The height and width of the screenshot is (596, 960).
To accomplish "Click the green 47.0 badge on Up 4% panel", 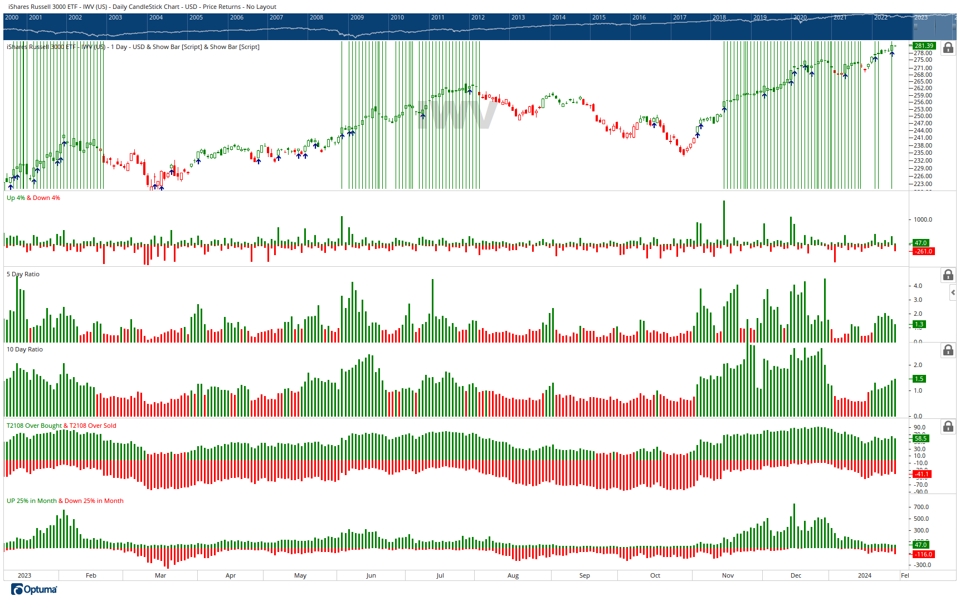I will click(920, 243).
